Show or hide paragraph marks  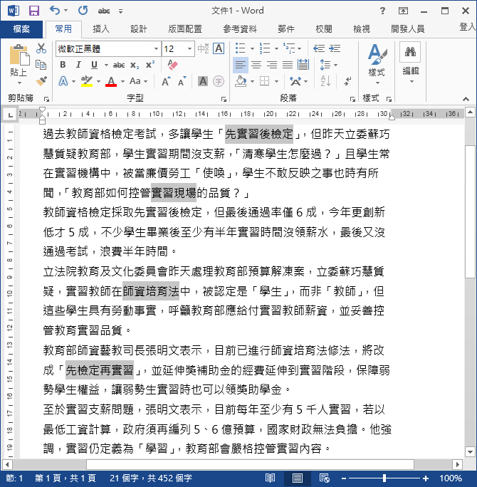[x=347, y=81]
